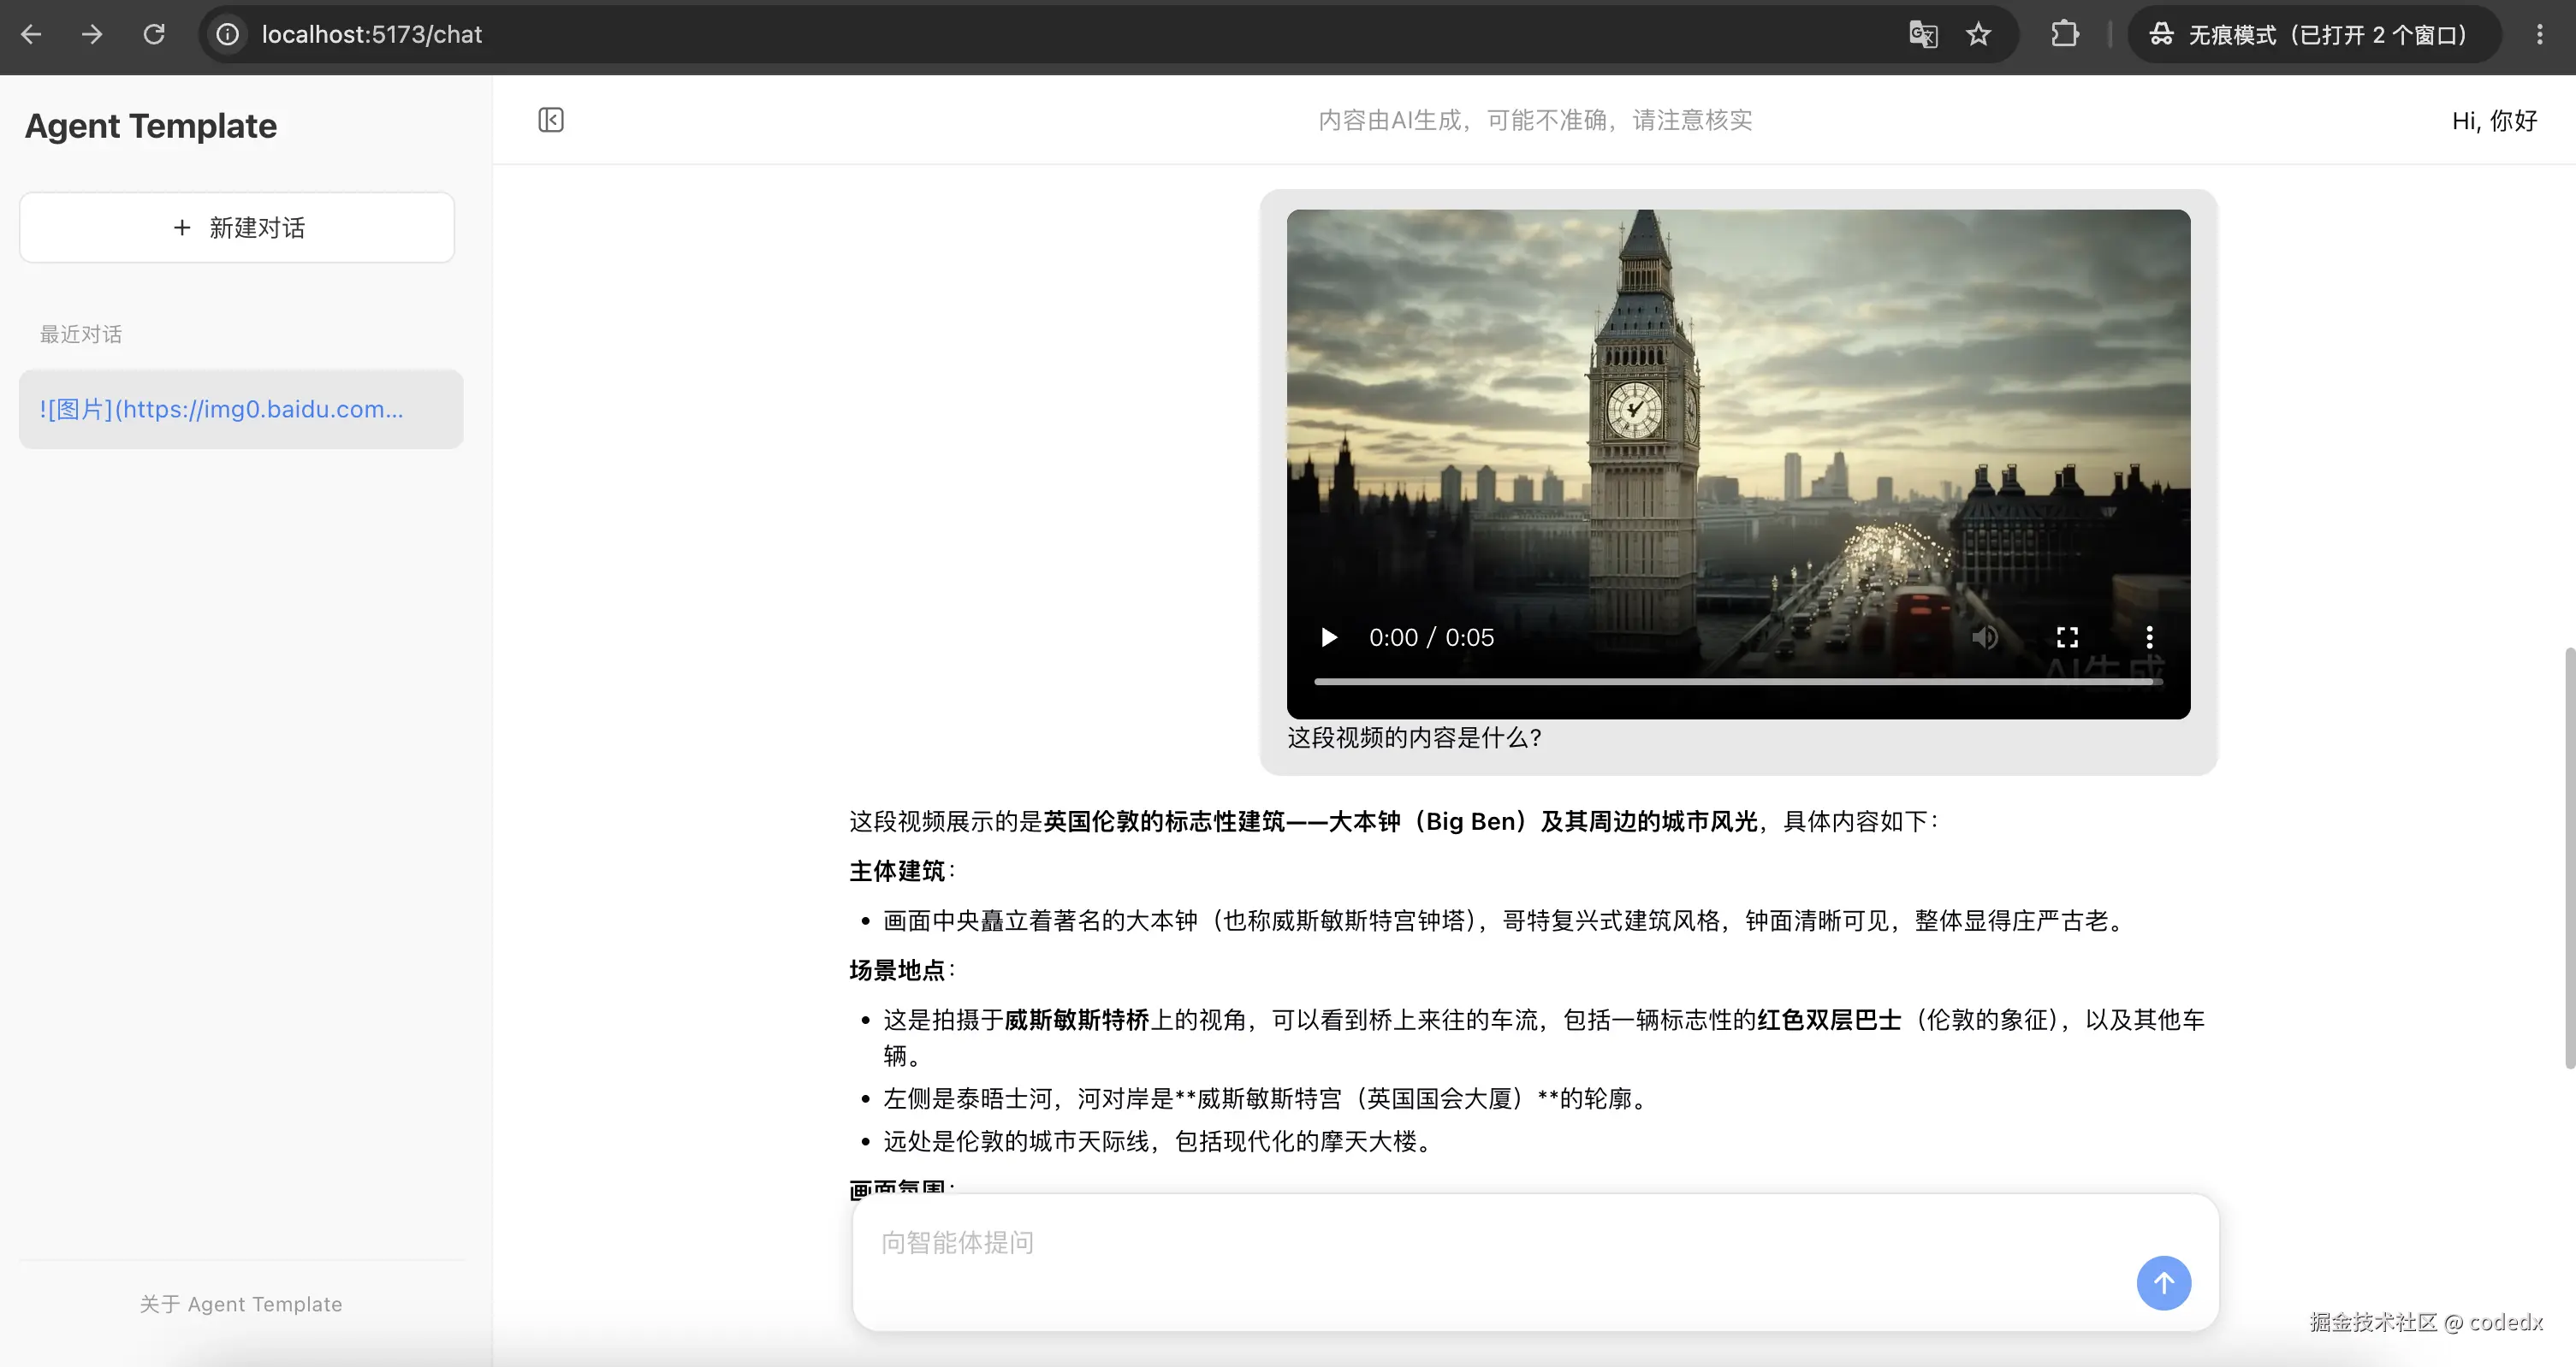The width and height of the screenshot is (2576, 1367).
Task: Click the 场景地点 heading
Action: 897,970
